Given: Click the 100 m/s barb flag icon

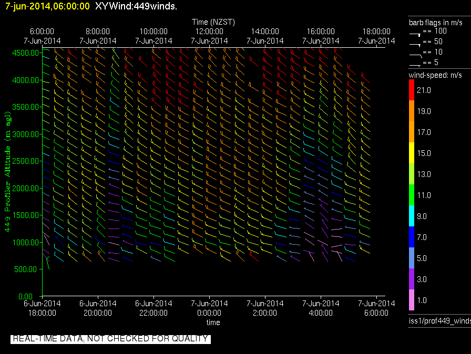Looking at the screenshot, I should point(415,35).
